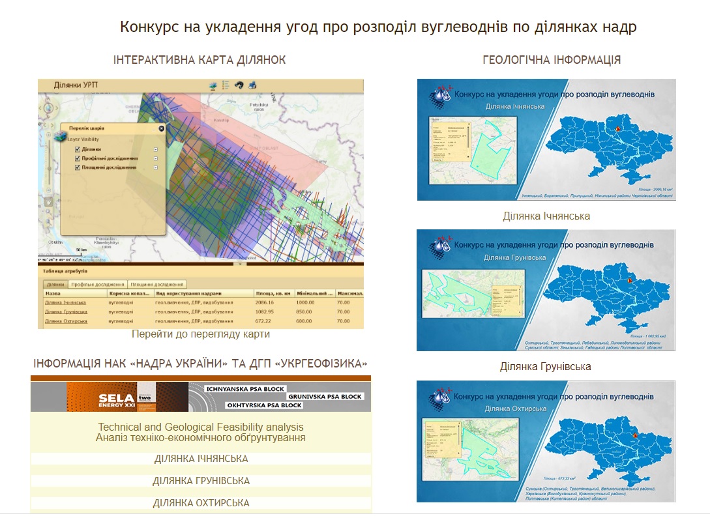Open the Ділянка Охтирська link in the attribute table
The width and height of the screenshot is (710, 518).
click(x=66, y=321)
